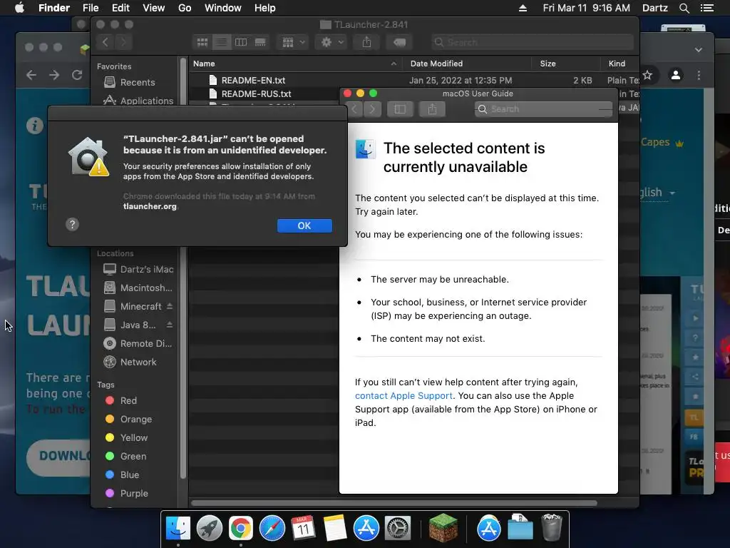This screenshot has height=548, width=730.
Task: Click in the Finder window search field
Action: 532,42
